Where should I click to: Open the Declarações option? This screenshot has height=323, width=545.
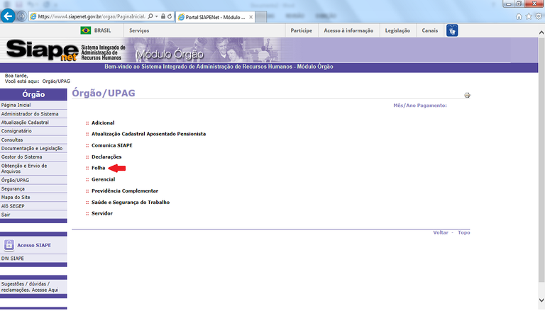pyautogui.click(x=106, y=157)
